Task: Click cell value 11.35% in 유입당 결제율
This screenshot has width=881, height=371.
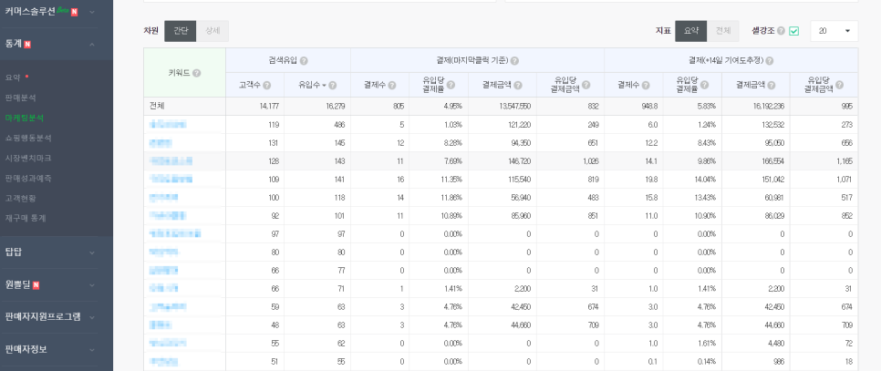Action: point(451,180)
